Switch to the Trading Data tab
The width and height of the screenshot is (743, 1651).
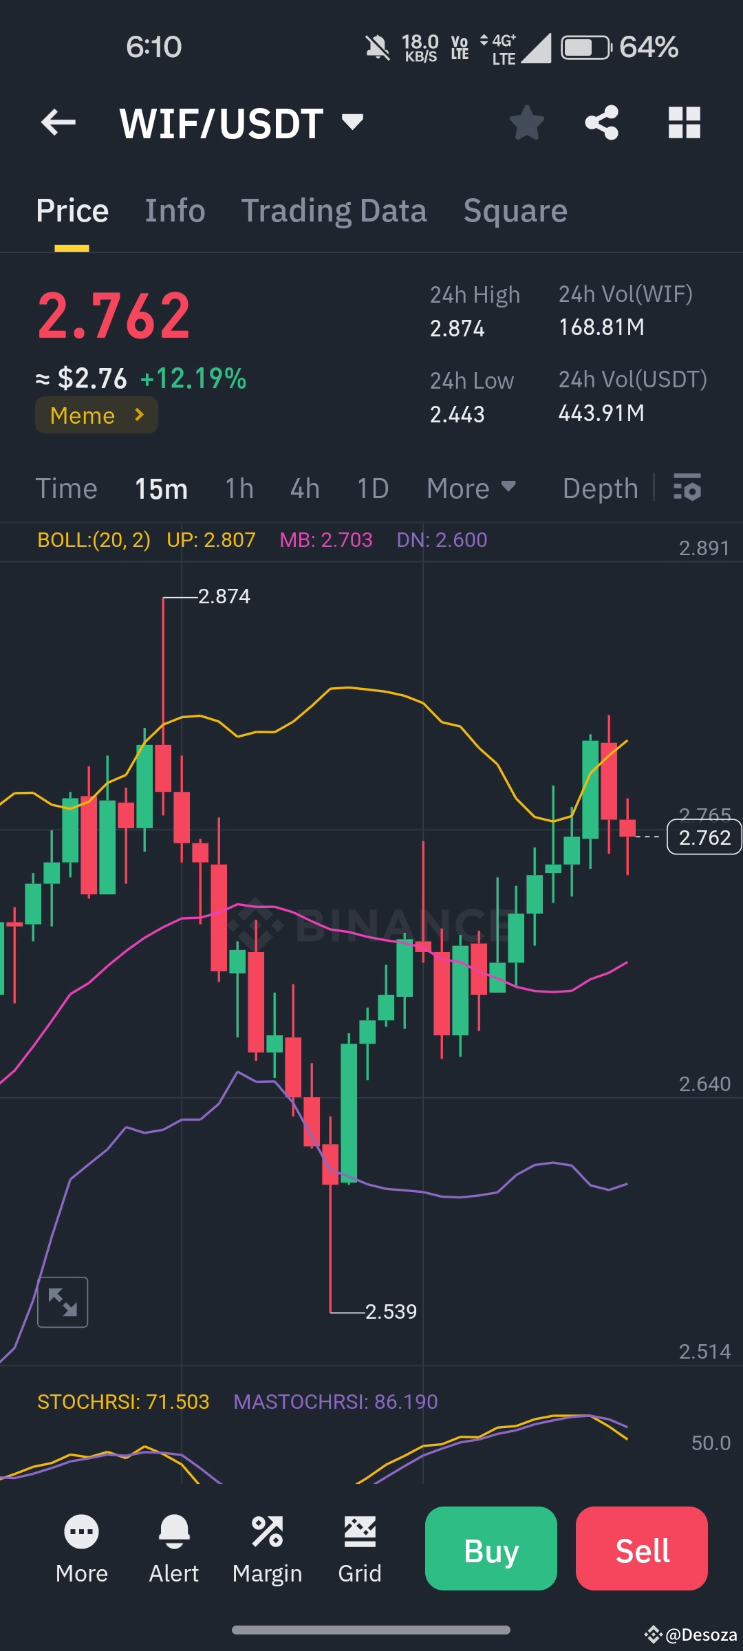[334, 210]
